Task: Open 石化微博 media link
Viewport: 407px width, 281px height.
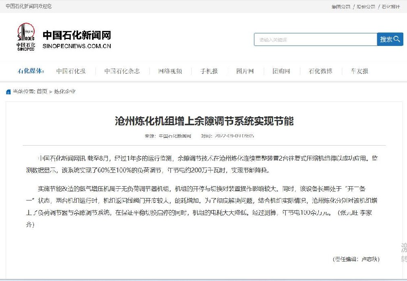Action: [320, 71]
